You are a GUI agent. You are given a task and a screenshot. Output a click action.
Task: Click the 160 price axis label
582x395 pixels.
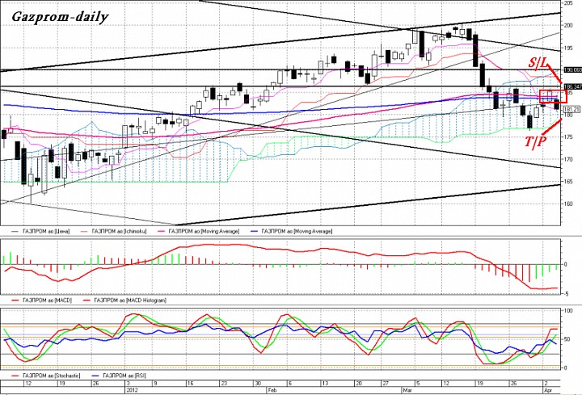pos(568,204)
